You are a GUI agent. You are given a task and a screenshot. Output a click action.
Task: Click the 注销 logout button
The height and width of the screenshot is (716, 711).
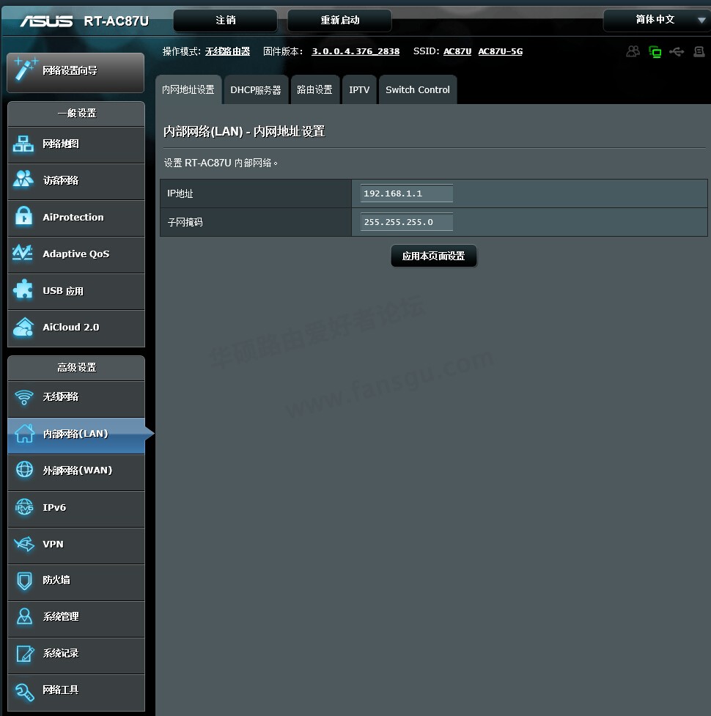226,20
